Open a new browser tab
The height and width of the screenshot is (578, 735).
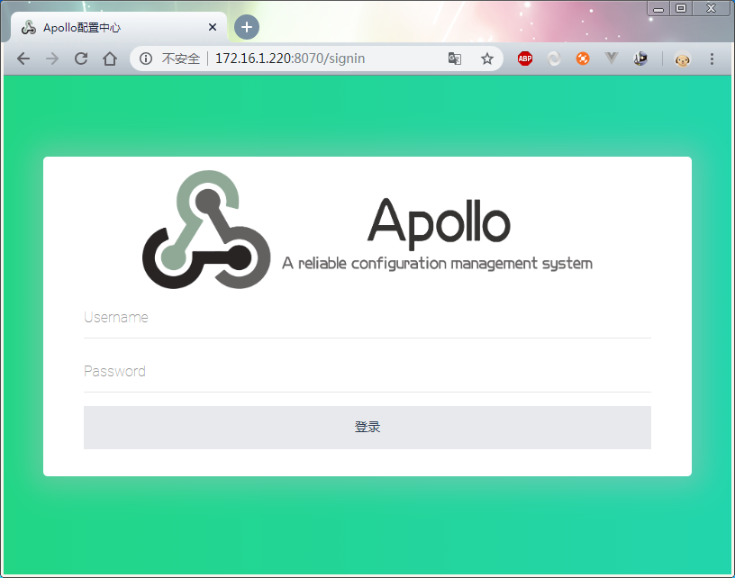pos(247,27)
